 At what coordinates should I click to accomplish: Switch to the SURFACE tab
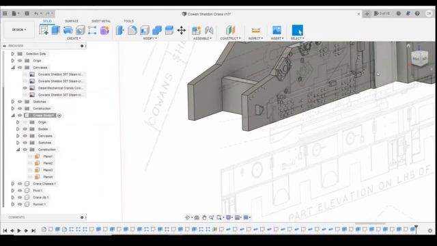(72, 21)
